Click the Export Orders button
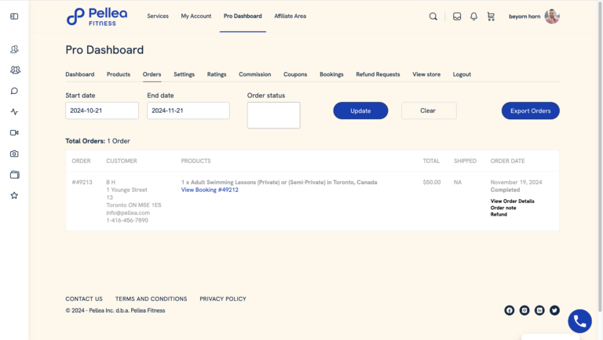 [x=530, y=110]
